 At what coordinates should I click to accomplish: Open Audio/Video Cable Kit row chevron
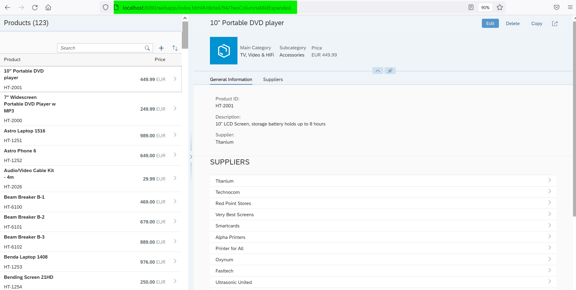(x=175, y=178)
